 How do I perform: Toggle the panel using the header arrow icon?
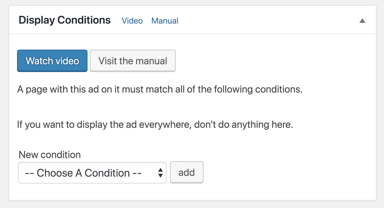pyautogui.click(x=362, y=21)
